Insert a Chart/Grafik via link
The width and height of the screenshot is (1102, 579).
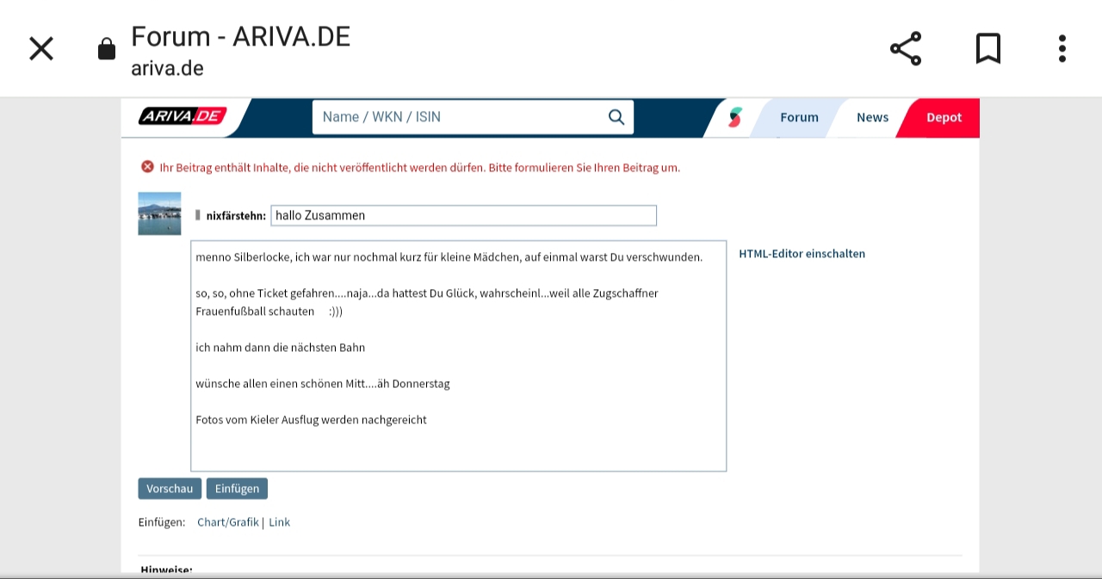pyautogui.click(x=228, y=522)
